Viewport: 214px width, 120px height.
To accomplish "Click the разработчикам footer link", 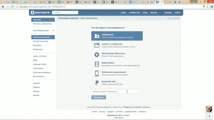I will pyautogui.click(x=131, y=112).
